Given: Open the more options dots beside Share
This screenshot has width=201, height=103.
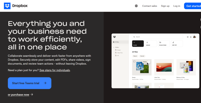Looking at the screenshot, I should pyautogui.click(x=149, y=62).
